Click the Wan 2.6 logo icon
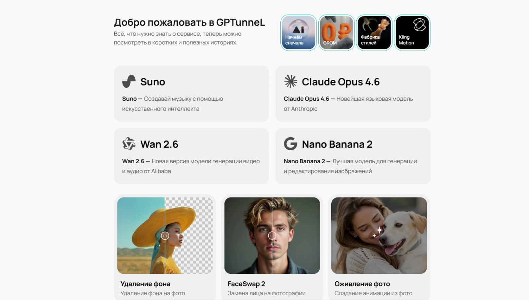 [129, 144]
